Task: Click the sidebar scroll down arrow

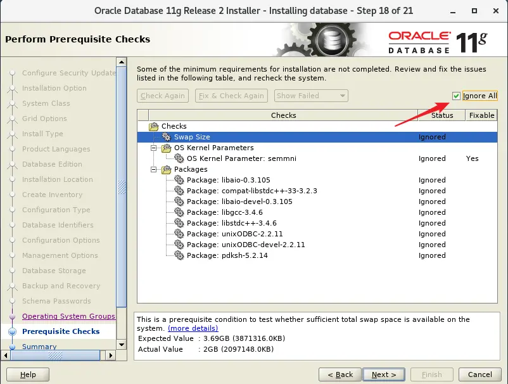Action: [122, 345]
